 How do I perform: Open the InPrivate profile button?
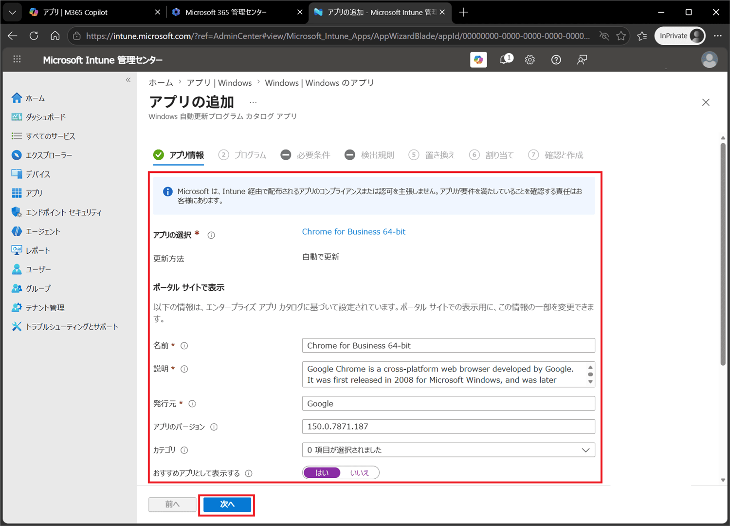680,36
